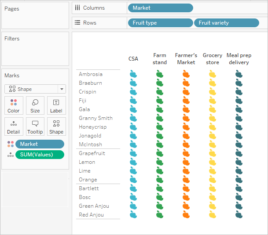Screen dimensions: 268x235
Task: Select the Bosc row label
Action: [85, 197]
